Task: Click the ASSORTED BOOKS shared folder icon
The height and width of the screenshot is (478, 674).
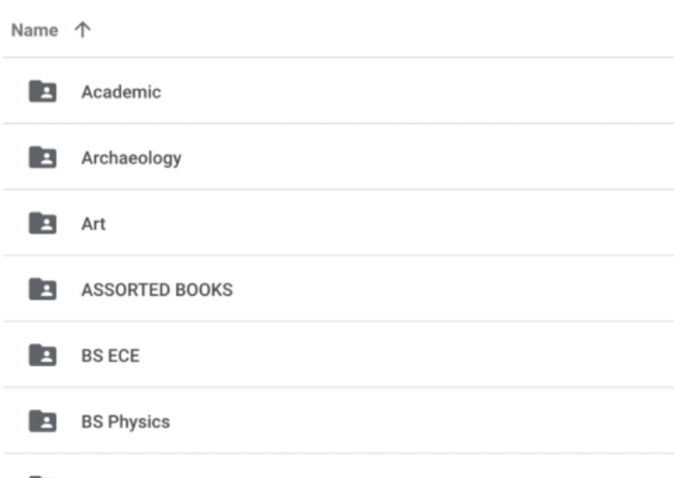Action: [x=43, y=289]
